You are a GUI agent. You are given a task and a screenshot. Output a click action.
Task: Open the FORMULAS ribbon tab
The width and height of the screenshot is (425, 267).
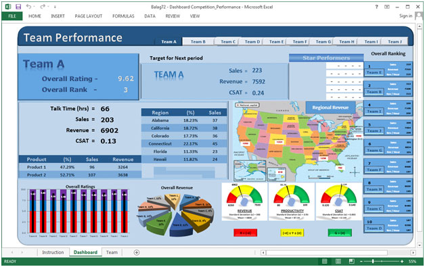pyautogui.click(x=123, y=16)
